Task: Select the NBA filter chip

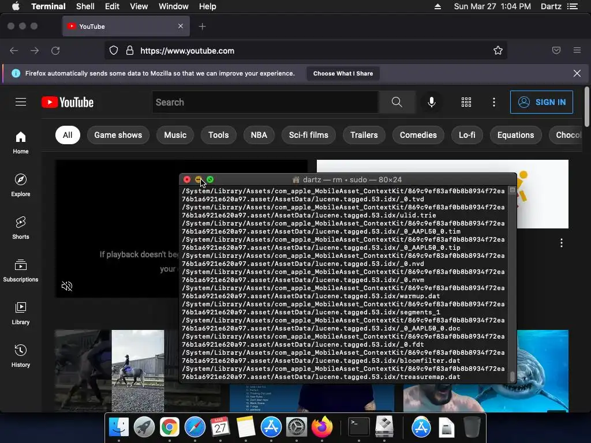Action: pyautogui.click(x=259, y=135)
